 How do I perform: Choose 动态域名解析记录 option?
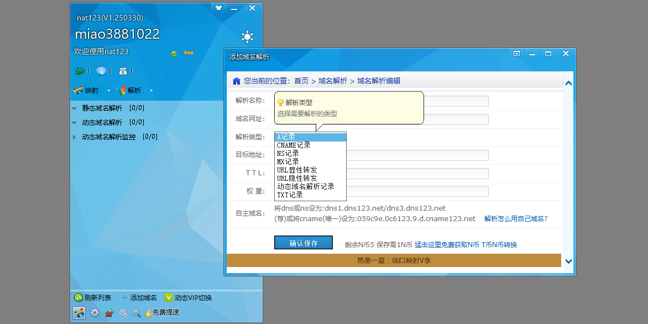coord(310,187)
